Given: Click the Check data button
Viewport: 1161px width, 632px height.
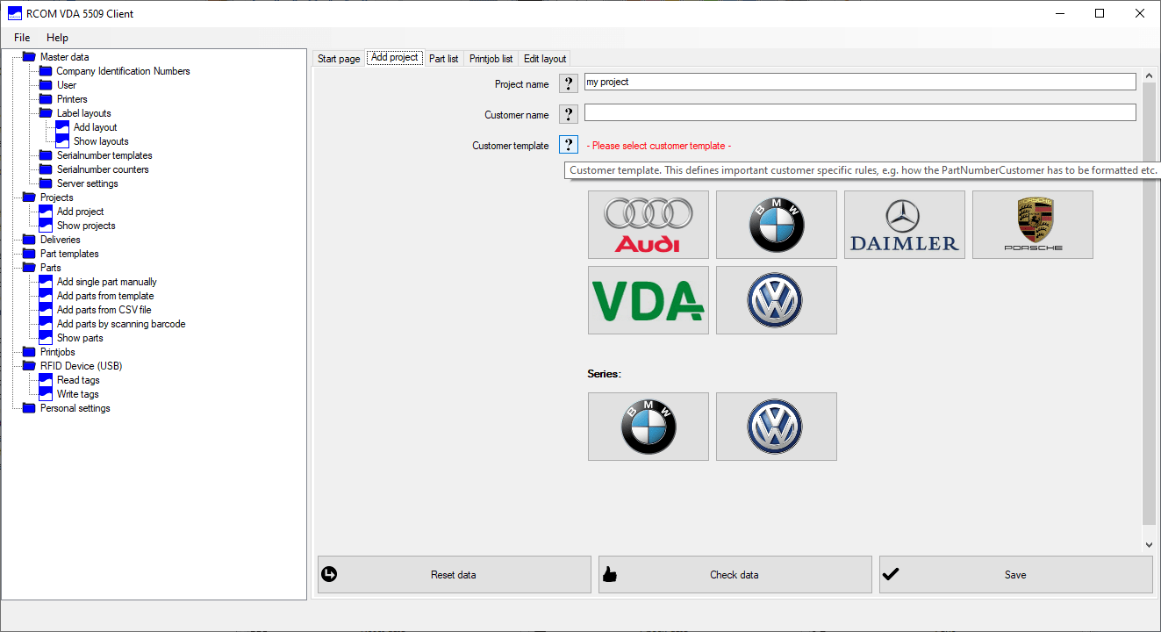Looking at the screenshot, I should point(735,575).
